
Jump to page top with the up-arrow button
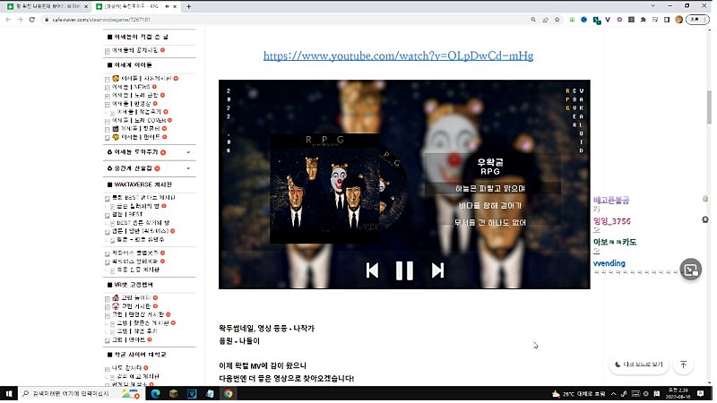pos(683,364)
